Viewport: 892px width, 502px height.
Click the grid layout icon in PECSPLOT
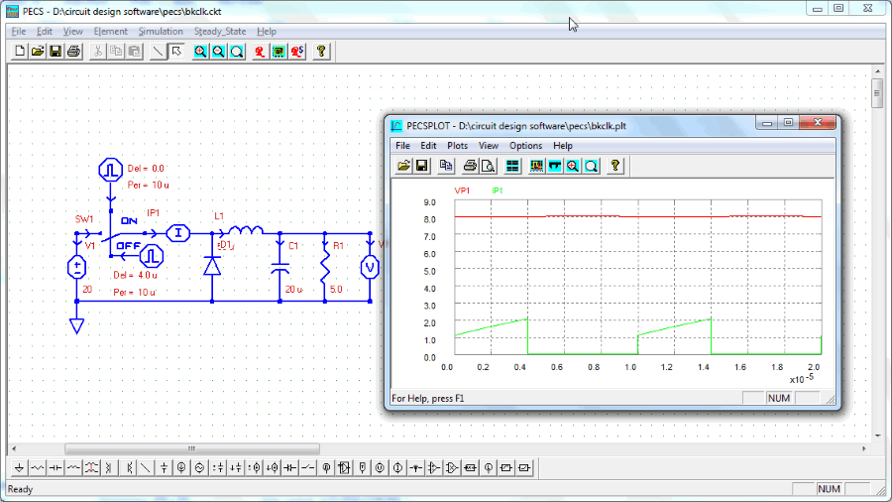[512, 166]
